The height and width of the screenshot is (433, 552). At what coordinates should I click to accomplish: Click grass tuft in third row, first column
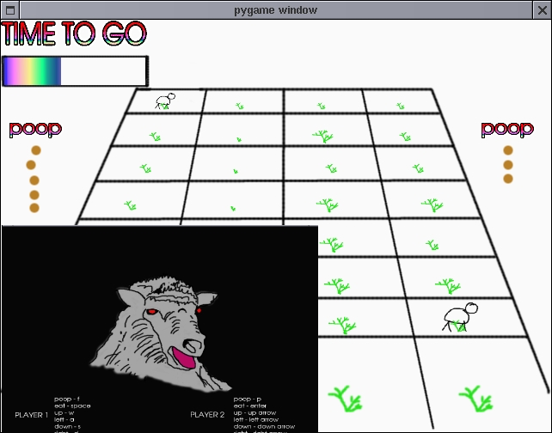tap(145, 168)
